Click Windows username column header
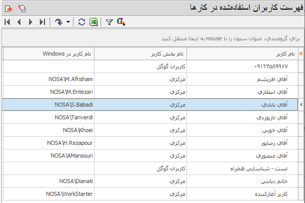 pos(49,54)
